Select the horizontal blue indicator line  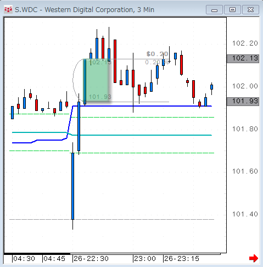pos(143,106)
